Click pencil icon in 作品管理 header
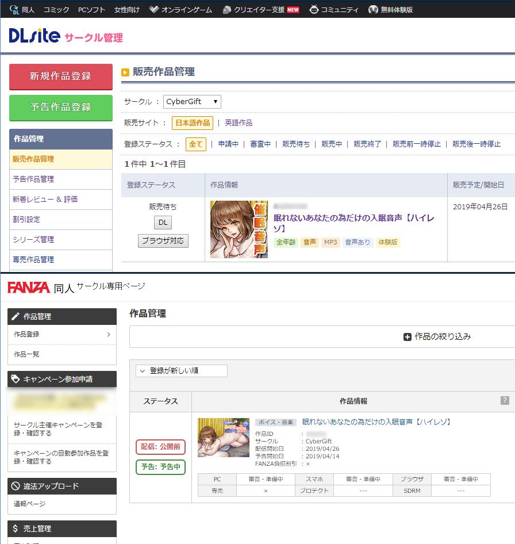This screenshot has width=515, height=544. coord(16,316)
